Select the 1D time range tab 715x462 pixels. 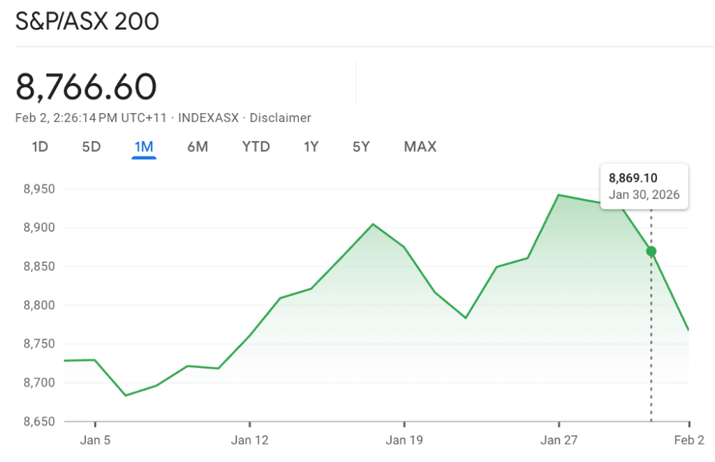click(40, 147)
